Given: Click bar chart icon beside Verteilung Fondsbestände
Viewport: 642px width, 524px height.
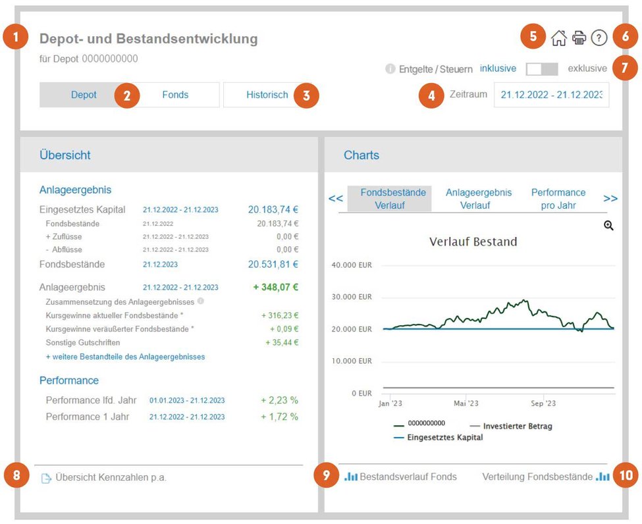Looking at the screenshot, I should tap(602, 477).
